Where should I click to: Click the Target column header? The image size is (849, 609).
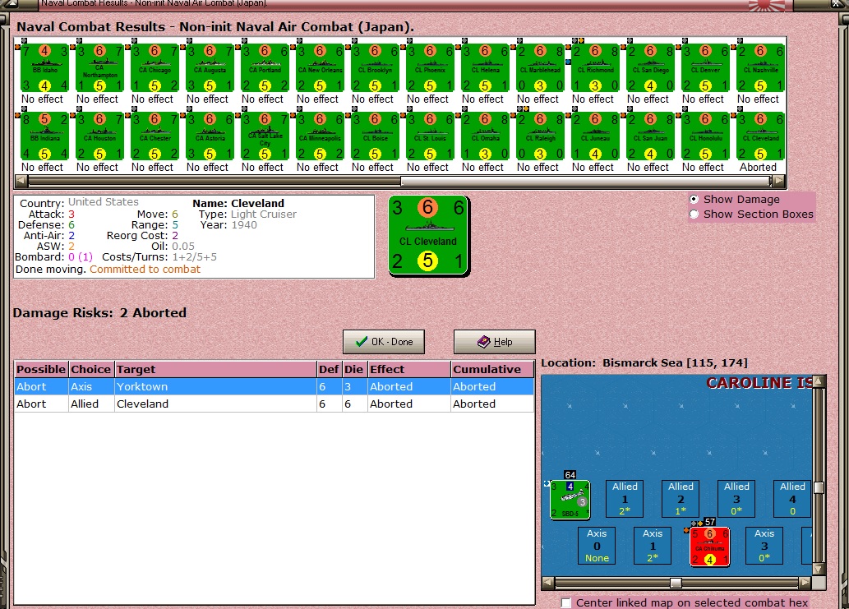pos(215,369)
